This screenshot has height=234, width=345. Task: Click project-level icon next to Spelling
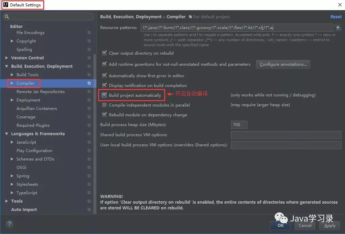[89, 50]
